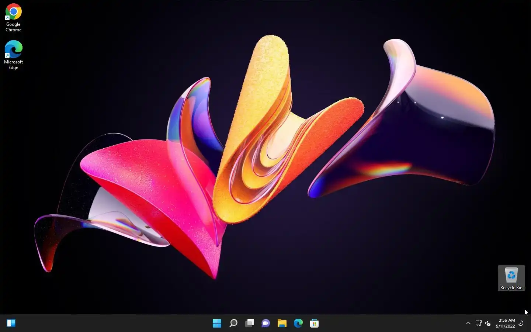531x332 pixels.
Task: Launch Microsoft Edge from the taskbar
Action: [298, 323]
